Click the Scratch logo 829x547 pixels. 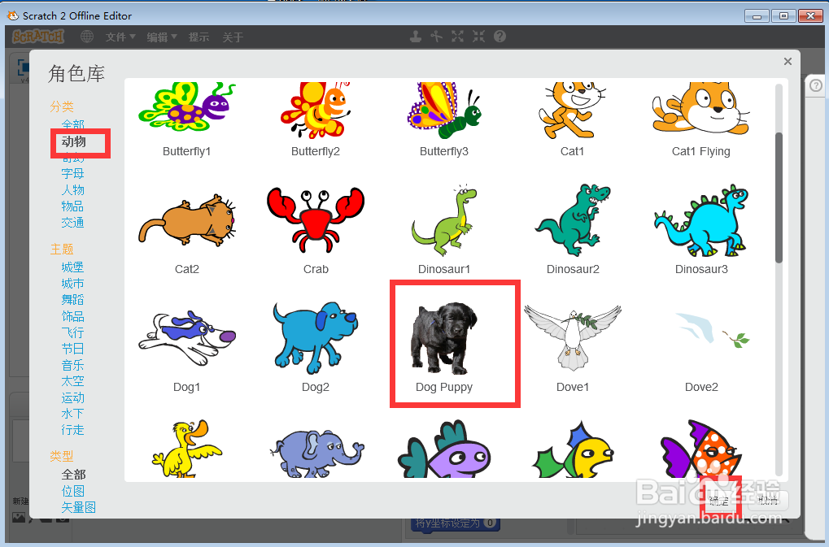pos(38,37)
